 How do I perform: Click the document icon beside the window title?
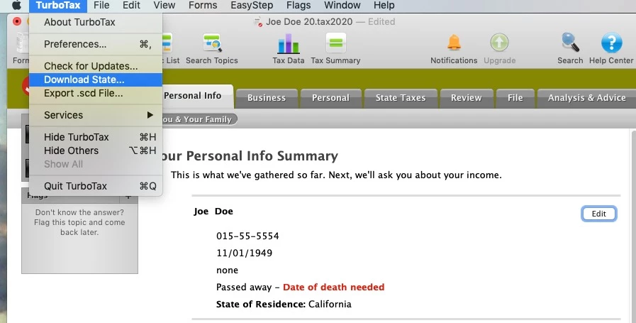pos(257,22)
